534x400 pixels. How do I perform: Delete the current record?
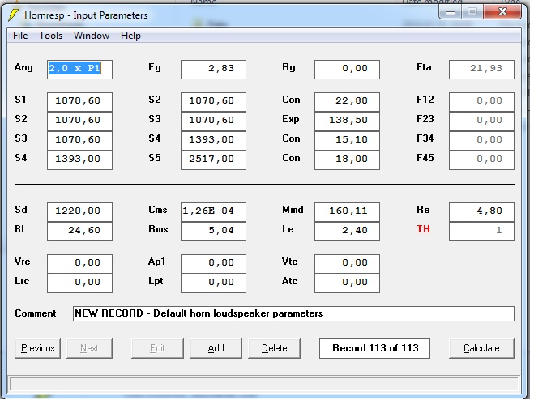coord(275,348)
